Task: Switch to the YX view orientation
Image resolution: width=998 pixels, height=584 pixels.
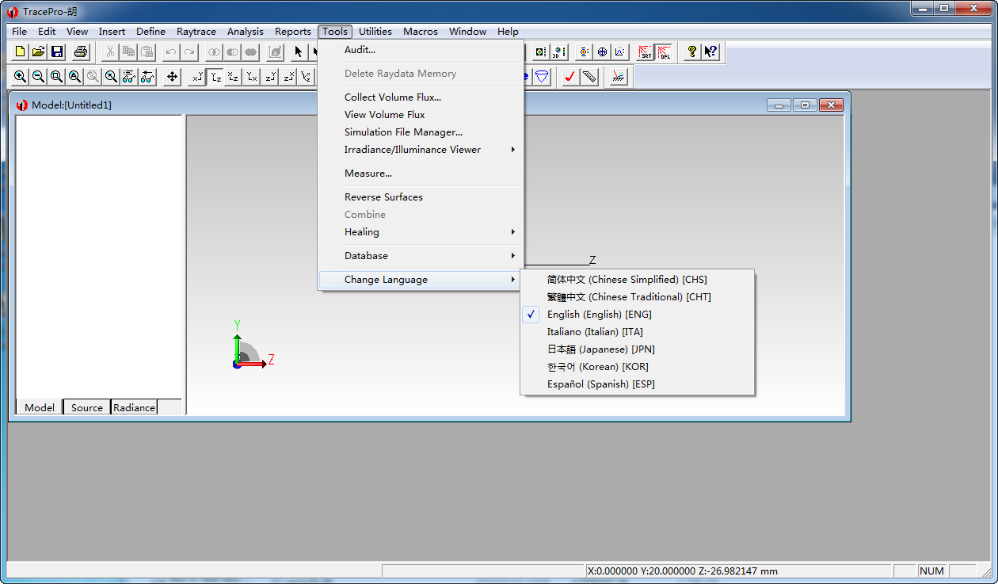Action: tap(252, 77)
